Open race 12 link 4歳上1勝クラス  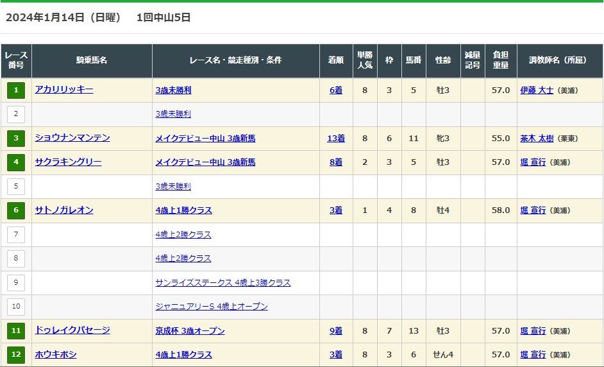click(184, 354)
